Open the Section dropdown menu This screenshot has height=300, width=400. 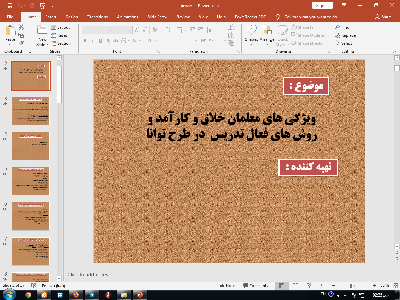click(x=62, y=43)
